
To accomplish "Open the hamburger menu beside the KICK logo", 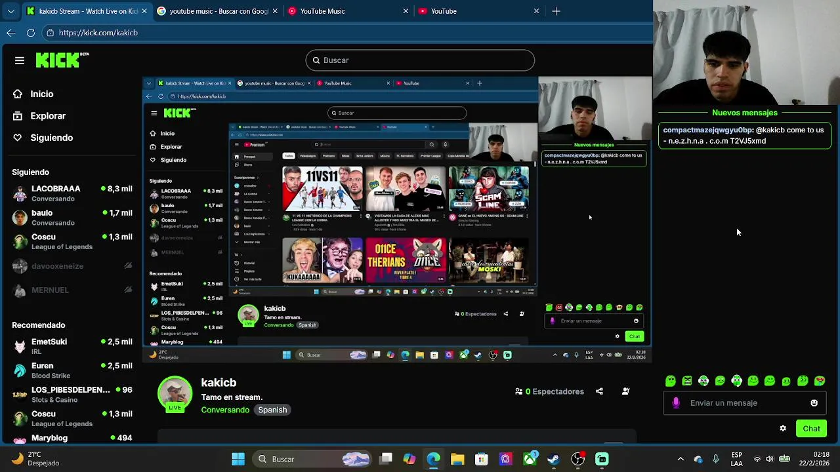I will point(20,60).
